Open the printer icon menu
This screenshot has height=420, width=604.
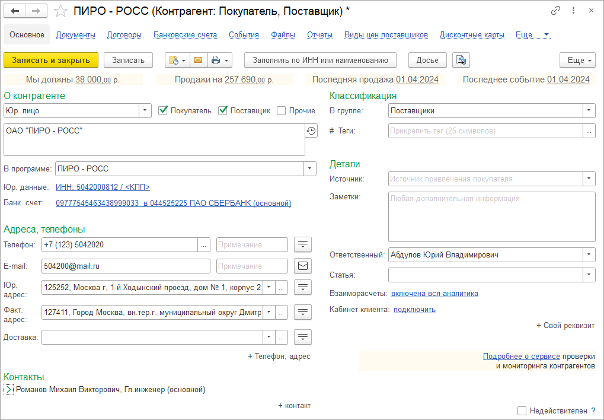(219, 60)
